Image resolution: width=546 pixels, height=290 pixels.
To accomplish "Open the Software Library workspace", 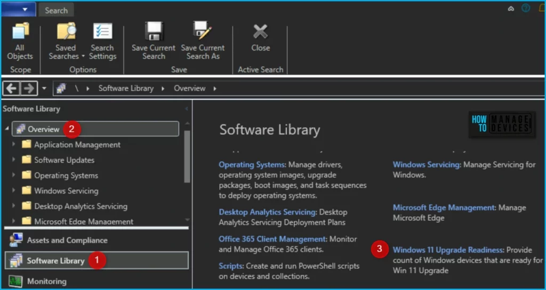I will pyautogui.click(x=97, y=260).
